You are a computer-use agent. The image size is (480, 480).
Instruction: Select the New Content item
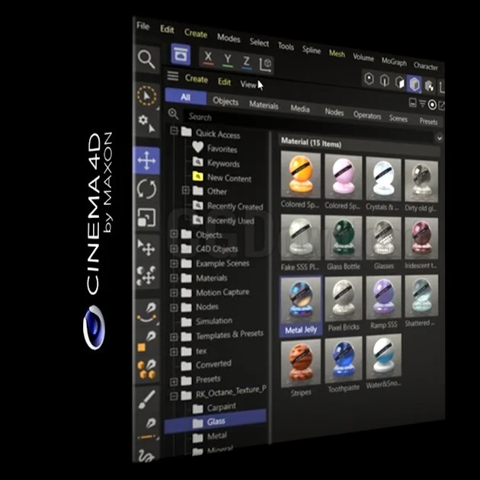[x=222, y=178]
